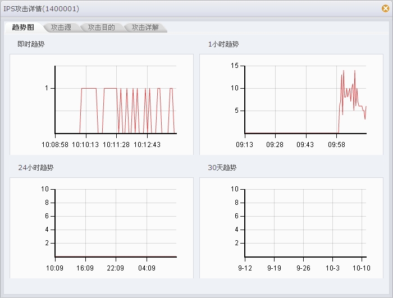Click the 09:13 axis label

coord(244,145)
